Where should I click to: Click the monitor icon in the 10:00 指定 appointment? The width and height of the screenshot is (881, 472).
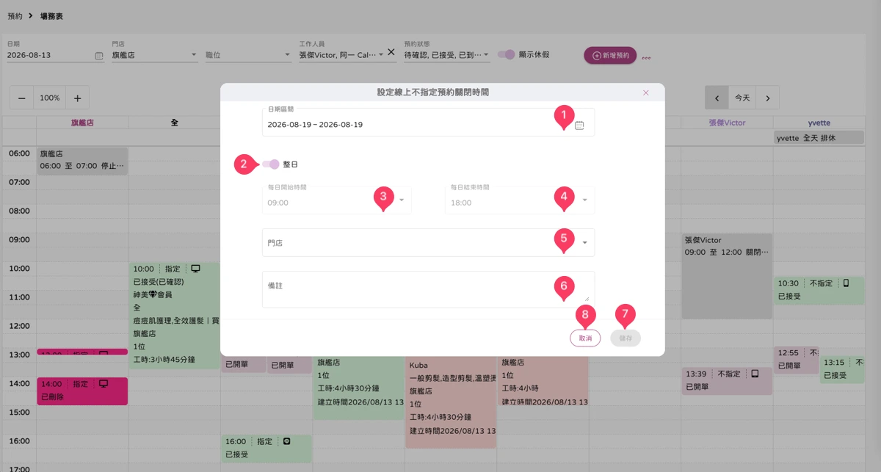pyautogui.click(x=195, y=269)
